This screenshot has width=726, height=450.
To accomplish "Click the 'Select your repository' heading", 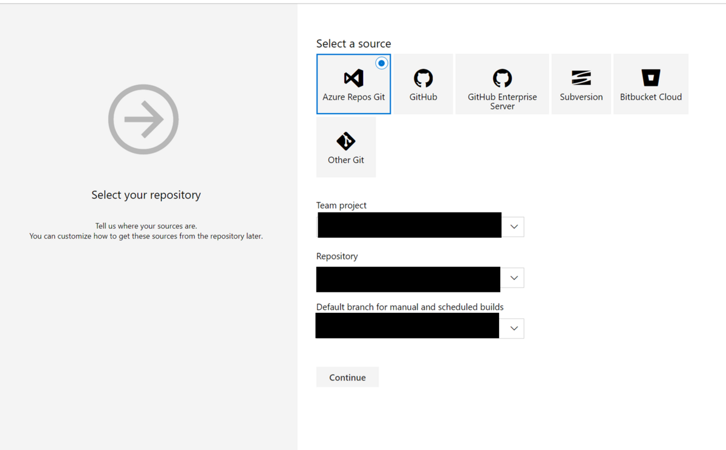I will click(146, 194).
